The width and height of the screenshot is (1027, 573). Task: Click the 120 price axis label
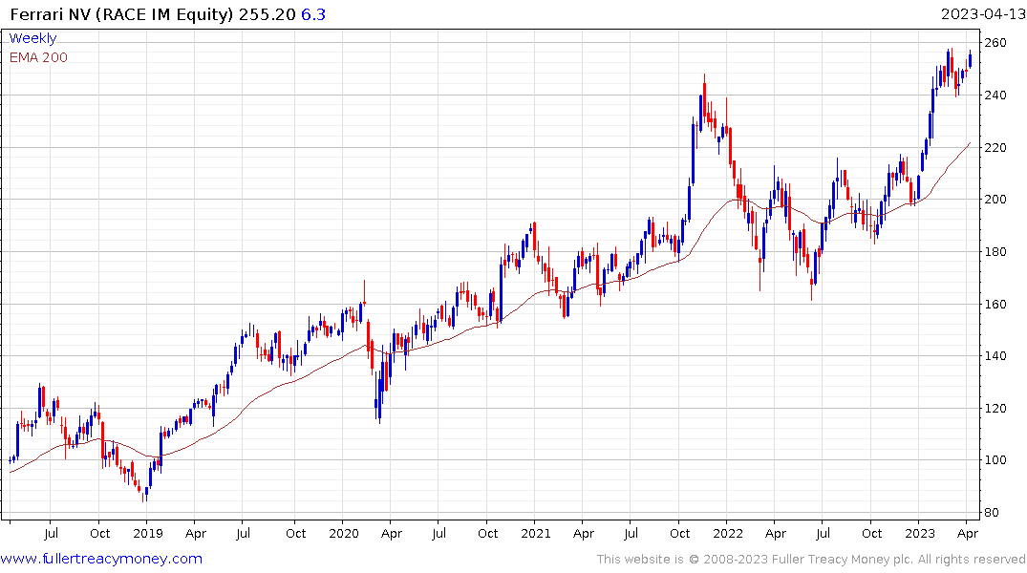click(995, 408)
